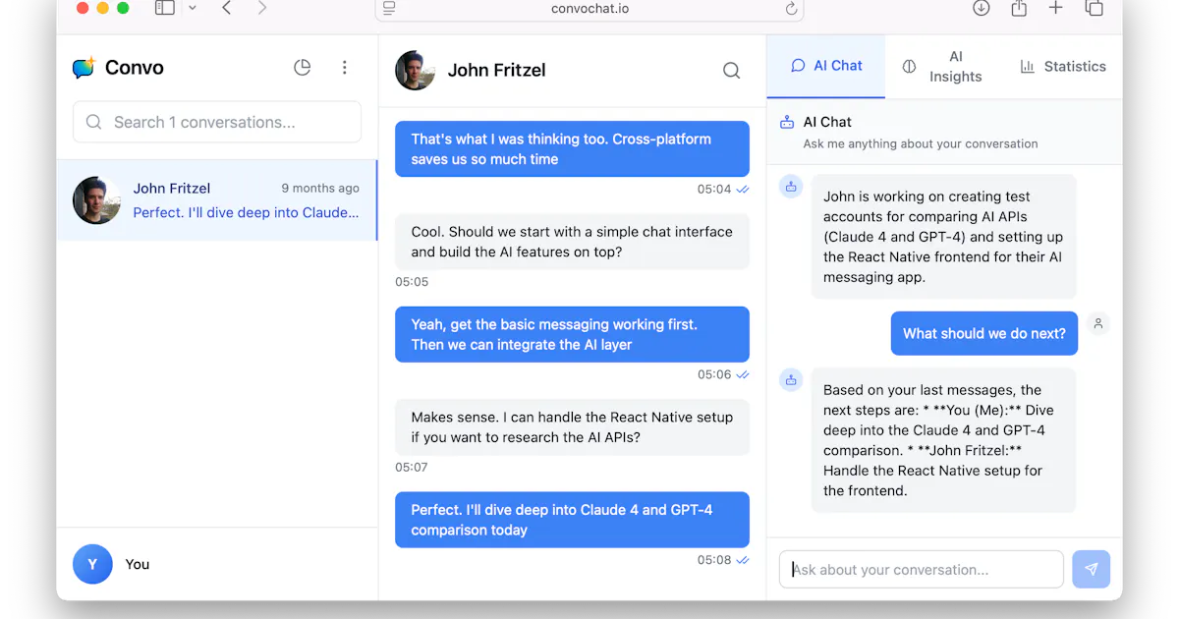Click the Convo app name
Viewport: 1179px width, 619px height.
pos(135,68)
